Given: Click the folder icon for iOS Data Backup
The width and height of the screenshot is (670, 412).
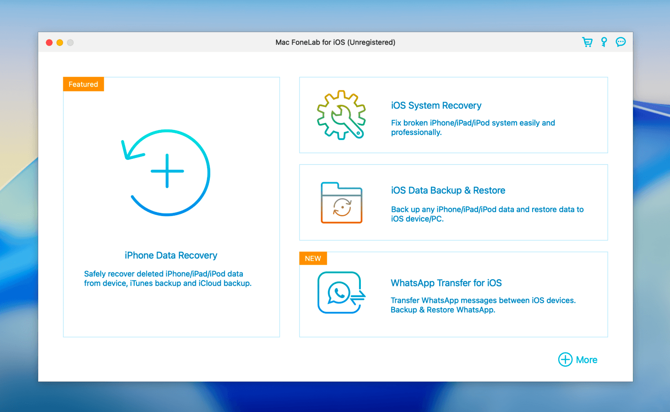Looking at the screenshot, I should coord(341,203).
